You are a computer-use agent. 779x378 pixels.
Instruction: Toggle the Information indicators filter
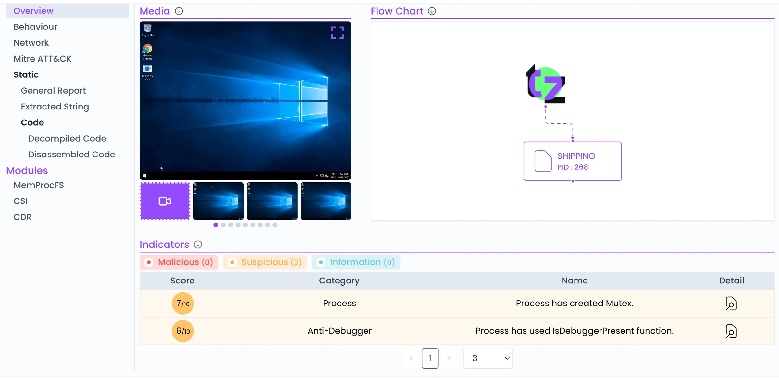coord(356,262)
